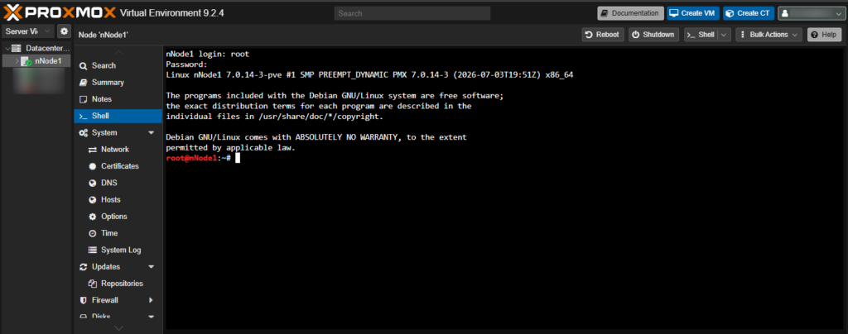Click the gear icon beside Options

[x=93, y=217]
